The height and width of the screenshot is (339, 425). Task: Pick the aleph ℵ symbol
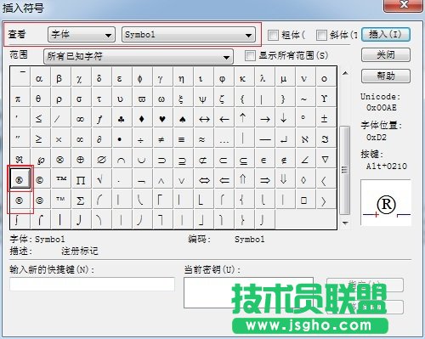306,138
